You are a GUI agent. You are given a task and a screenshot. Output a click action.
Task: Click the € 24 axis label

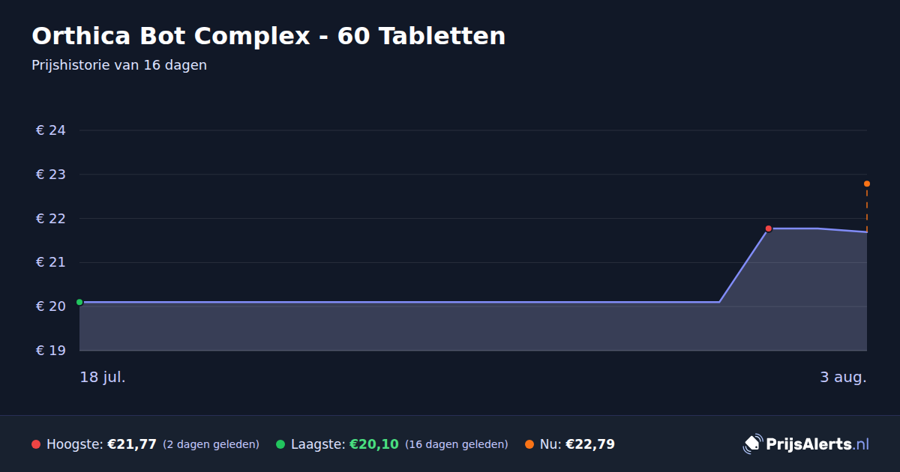(x=51, y=130)
